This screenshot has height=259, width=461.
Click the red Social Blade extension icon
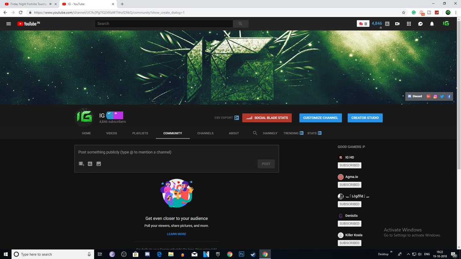[x=437, y=12]
